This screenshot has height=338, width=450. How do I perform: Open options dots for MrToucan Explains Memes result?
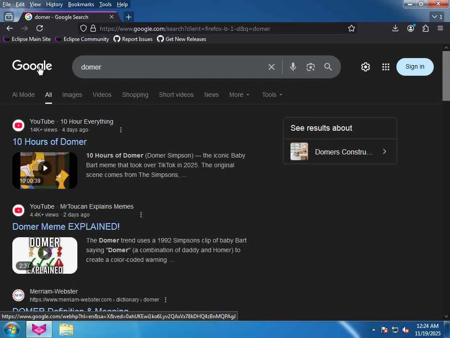[141, 215]
